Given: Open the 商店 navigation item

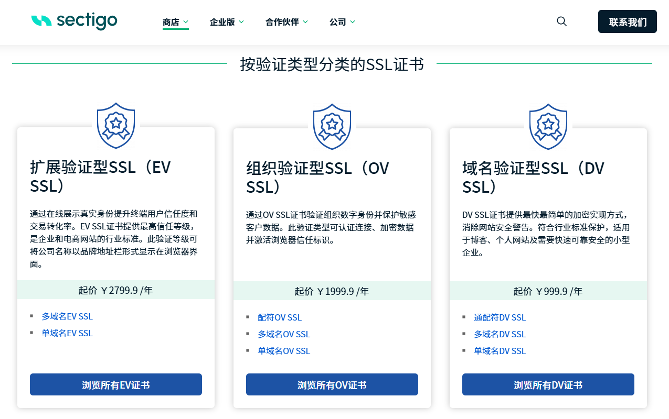Looking at the screenshot, I should click(171, 22).
